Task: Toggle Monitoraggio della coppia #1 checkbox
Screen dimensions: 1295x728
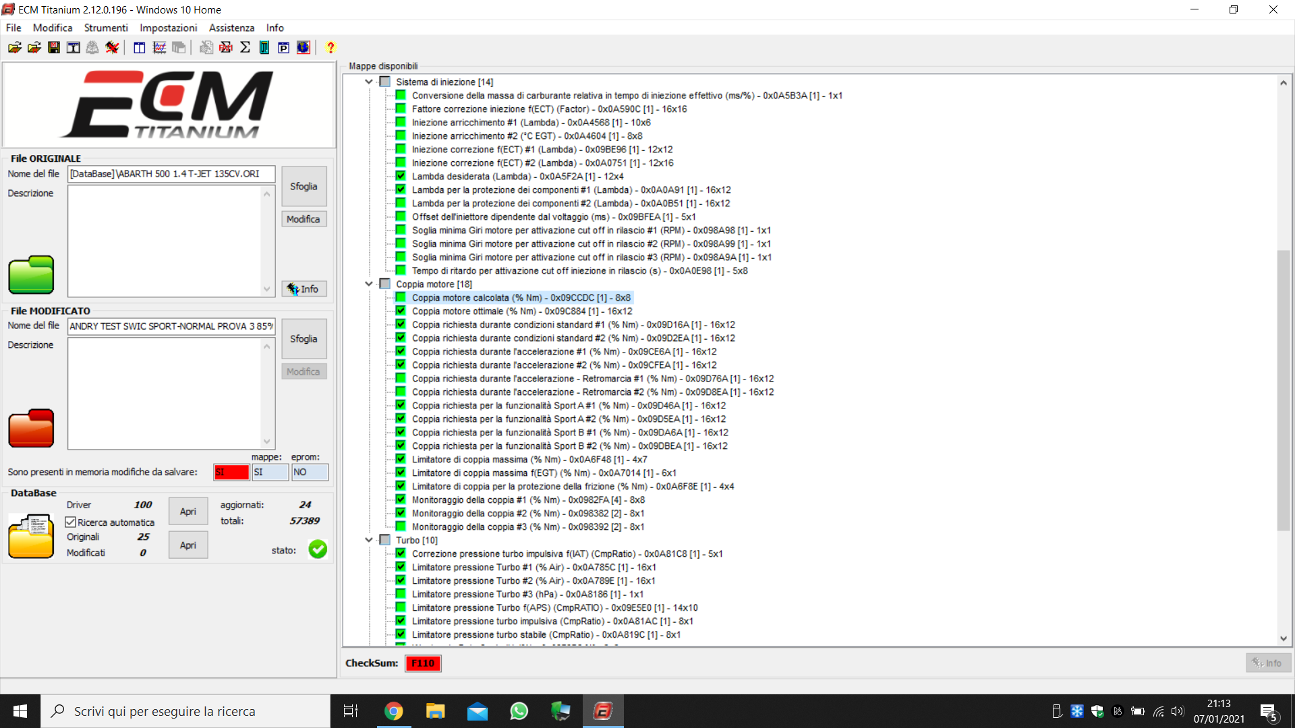Action: 401,499
